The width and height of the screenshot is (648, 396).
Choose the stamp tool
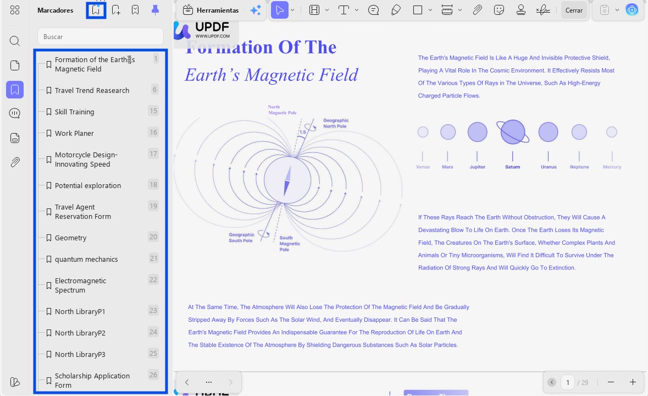click(x=520, y=10)
